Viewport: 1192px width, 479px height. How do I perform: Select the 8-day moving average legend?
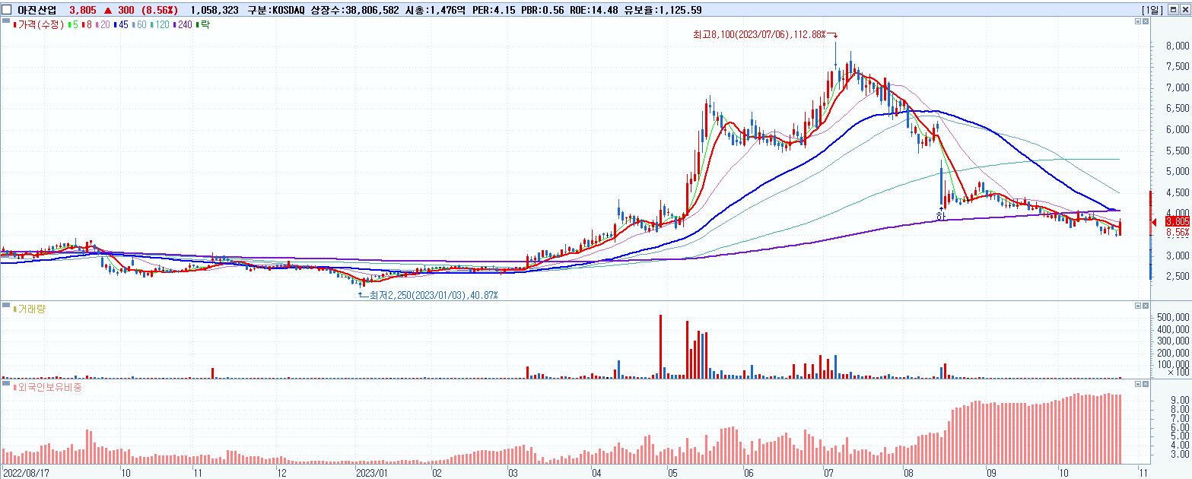tap(87, 25)
